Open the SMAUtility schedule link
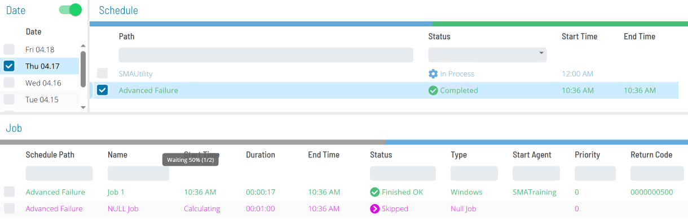 coord(135,74)
